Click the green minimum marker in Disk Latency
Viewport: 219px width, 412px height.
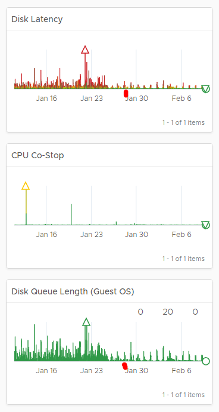click(x=206, y=89)
